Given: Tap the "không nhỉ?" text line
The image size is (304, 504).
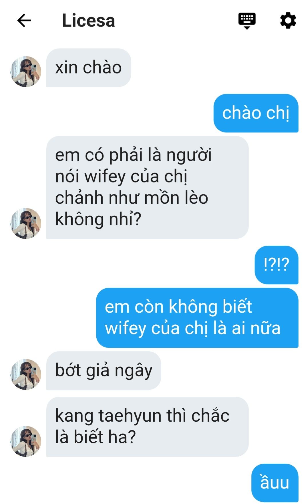Looking at the screenshot, I should [98, 219].
